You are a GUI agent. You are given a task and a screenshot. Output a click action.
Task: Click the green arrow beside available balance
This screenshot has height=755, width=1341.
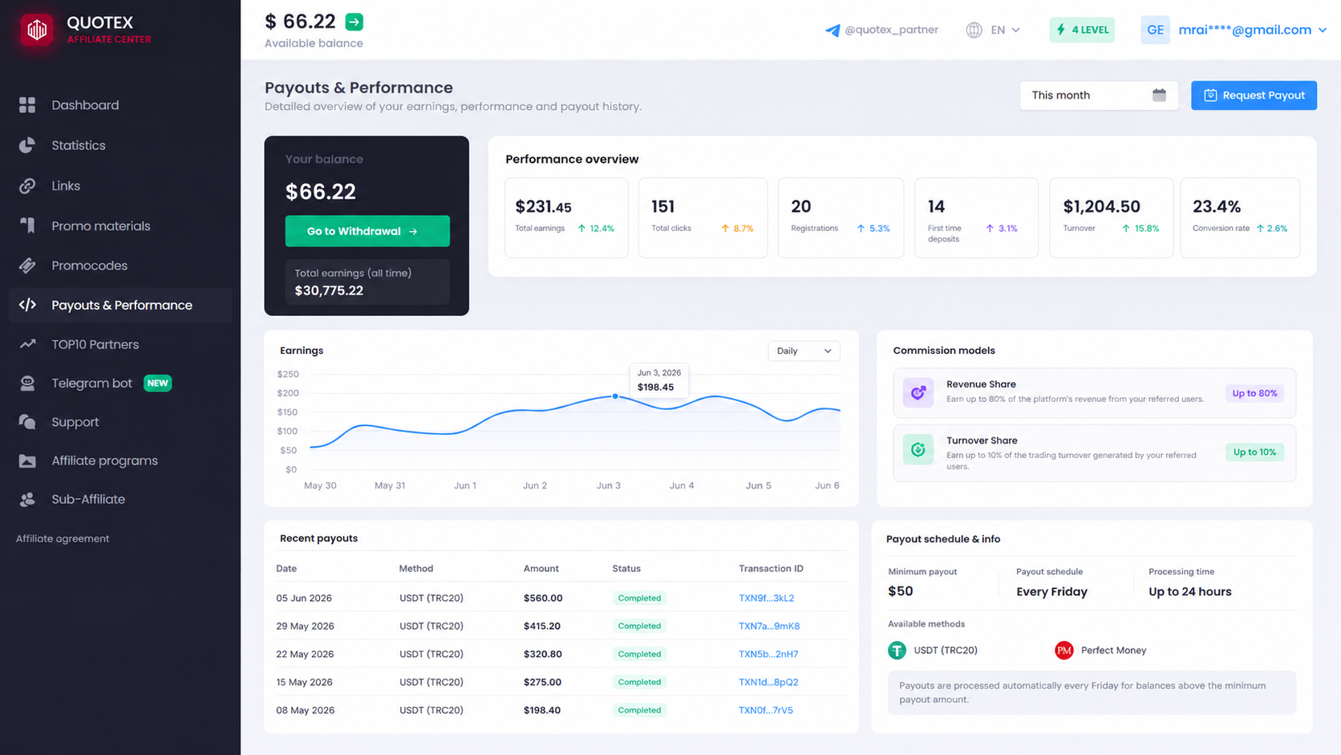[x=354, y=22]
